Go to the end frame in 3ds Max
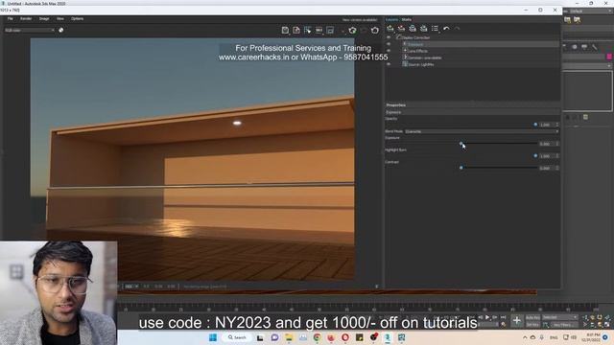614x345 pixels. [503, 317]
